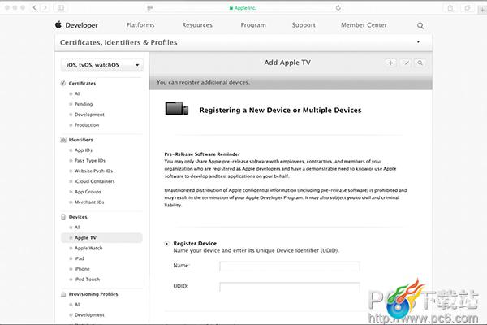
Task: Go to Member Center
Action: tap(364, 25)
